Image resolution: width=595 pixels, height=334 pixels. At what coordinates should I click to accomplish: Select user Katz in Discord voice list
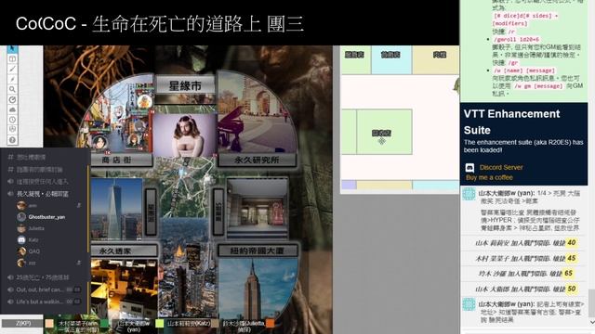[33, 239]
